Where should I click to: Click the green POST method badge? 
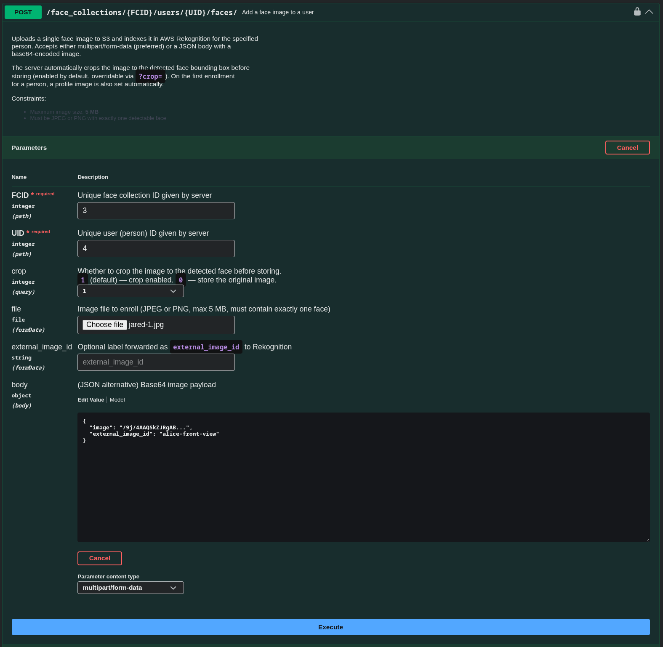coord(23,12)
